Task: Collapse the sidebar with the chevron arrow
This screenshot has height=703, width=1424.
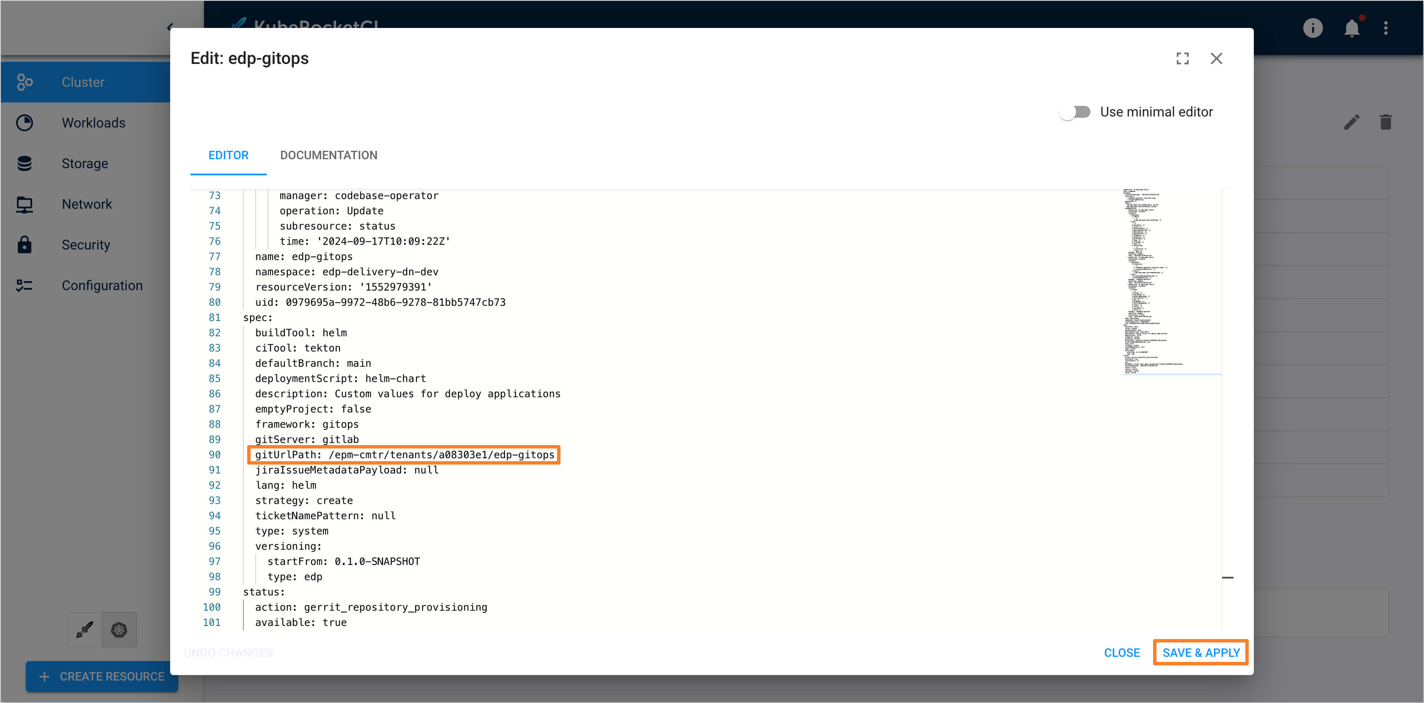Action: pyautogui.click(x=170, y=27)
